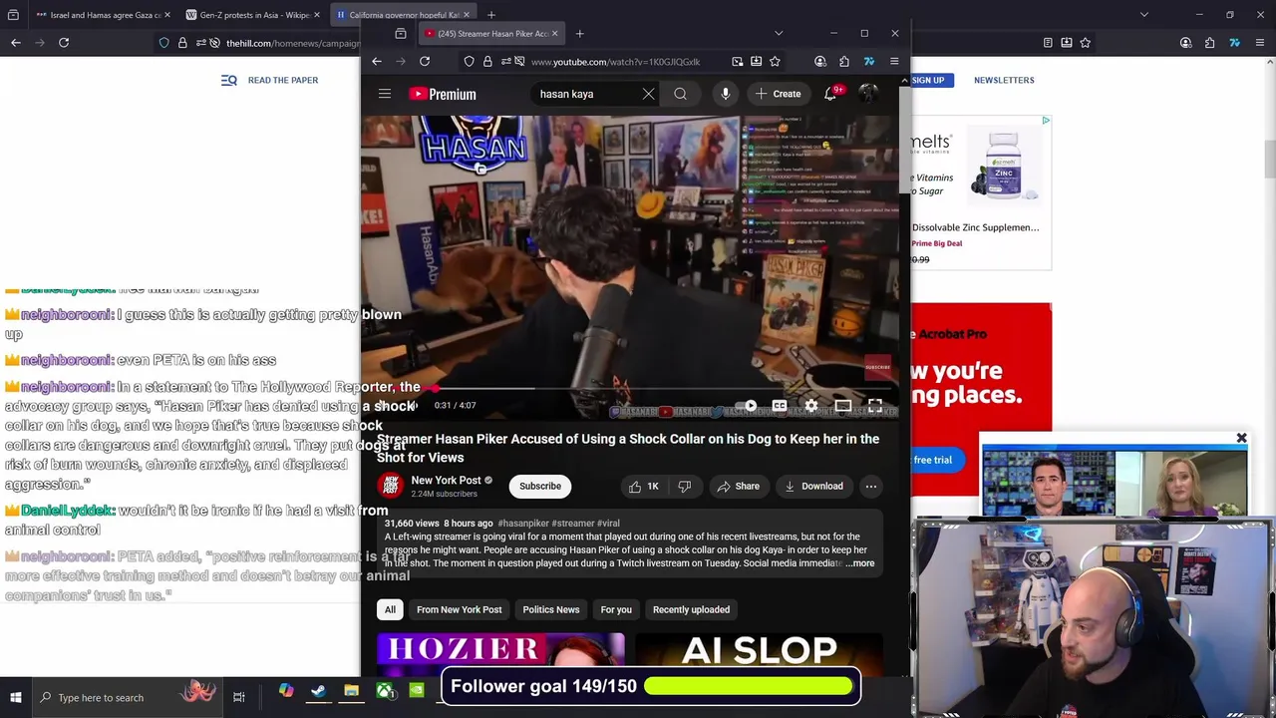Open the YouTube window's extensions puzzle icon

click(x=844, y=62)
